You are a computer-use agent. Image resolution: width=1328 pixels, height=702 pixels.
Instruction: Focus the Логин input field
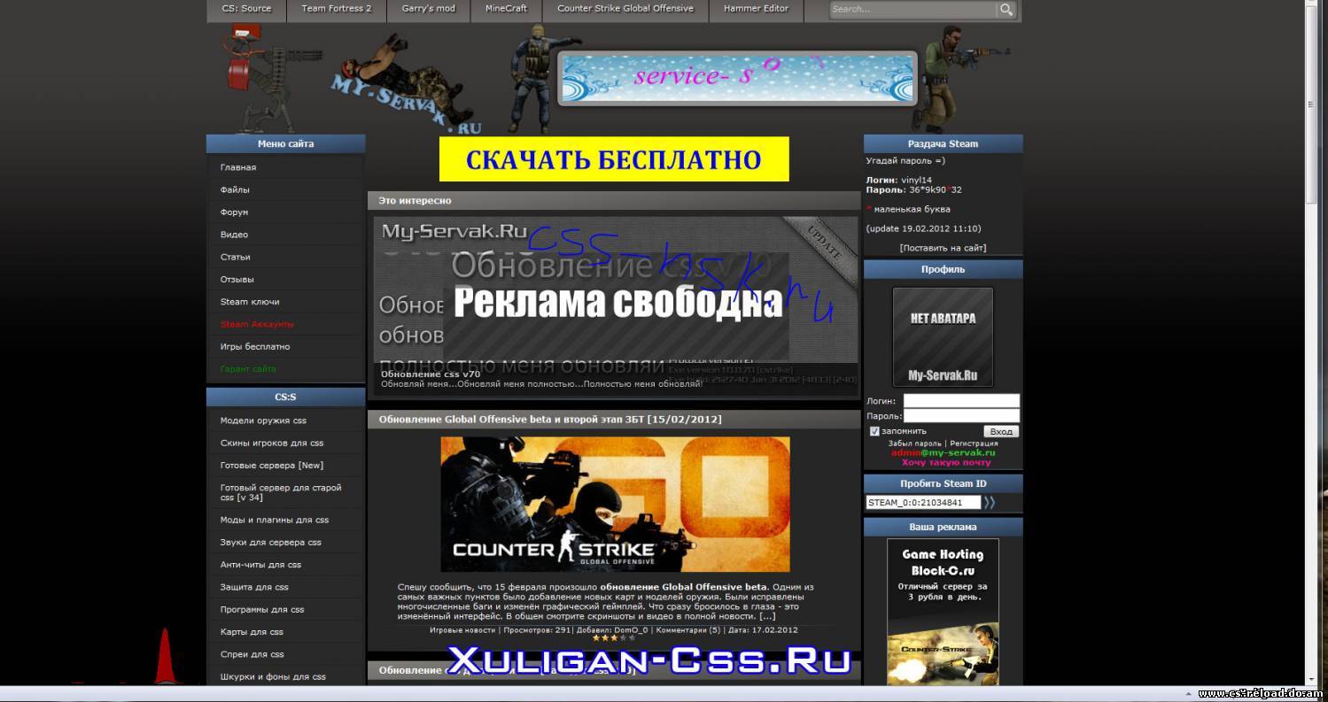[961, 401]
